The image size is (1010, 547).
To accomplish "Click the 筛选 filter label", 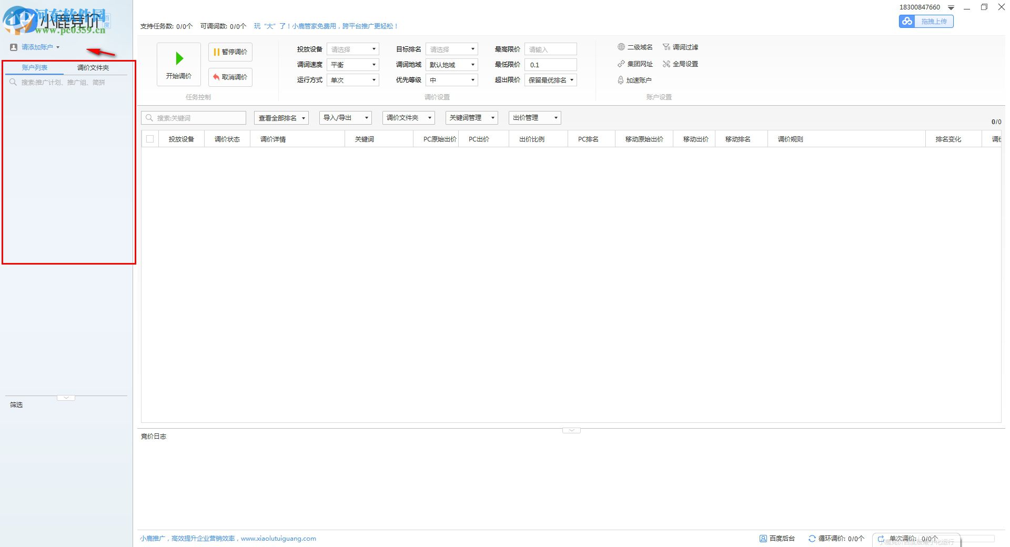I will point(16,405).
